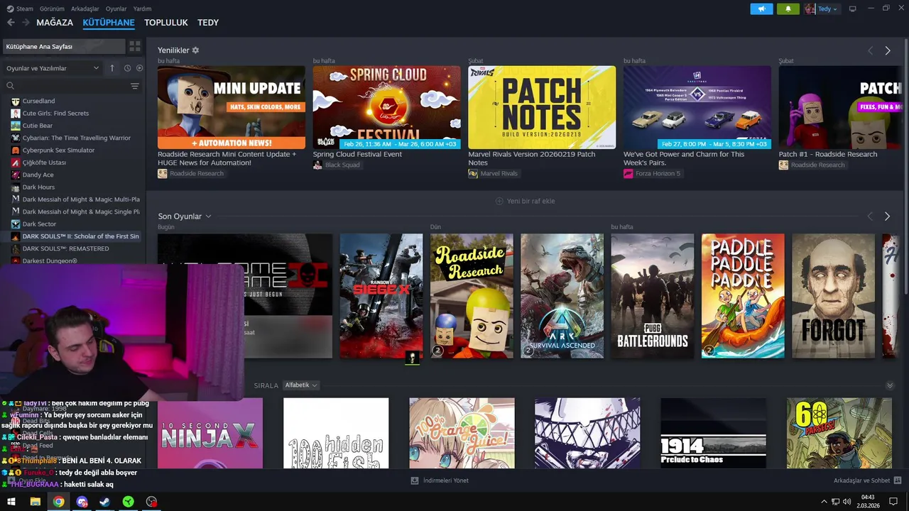Show next items in Yenilikler shelf
Image resolution: width=909 pixels, height=511 pixels.
coord(887,51)
